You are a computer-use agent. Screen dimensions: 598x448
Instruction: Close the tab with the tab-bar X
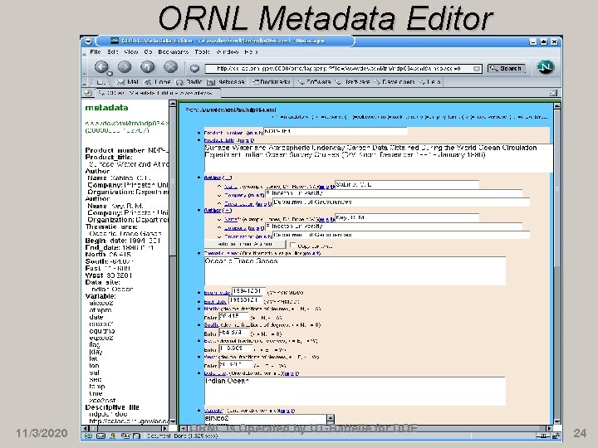pos(553,93)
